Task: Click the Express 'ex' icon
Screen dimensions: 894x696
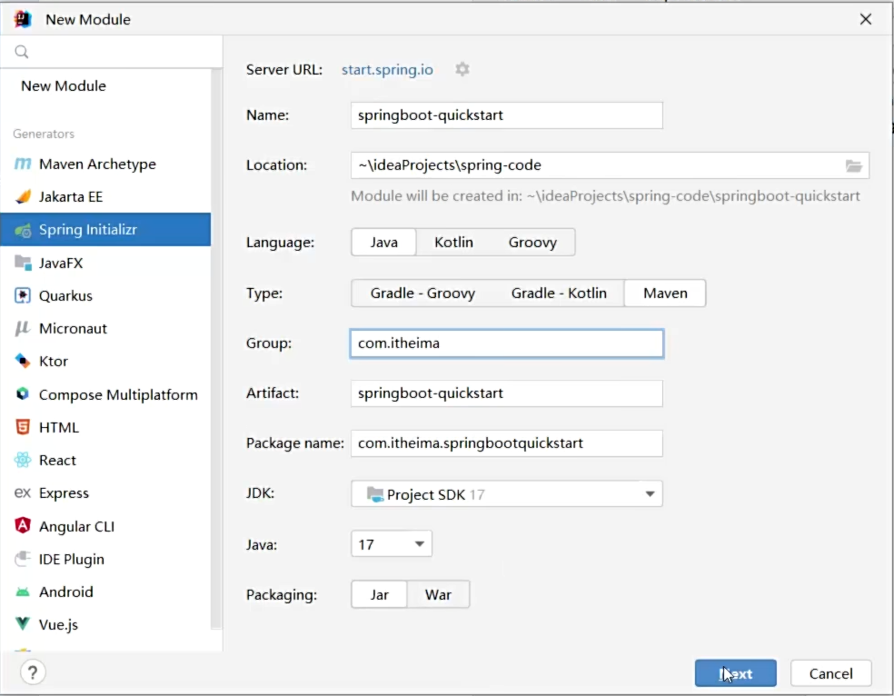Action: pyautogui.click(x=22, y=492)
